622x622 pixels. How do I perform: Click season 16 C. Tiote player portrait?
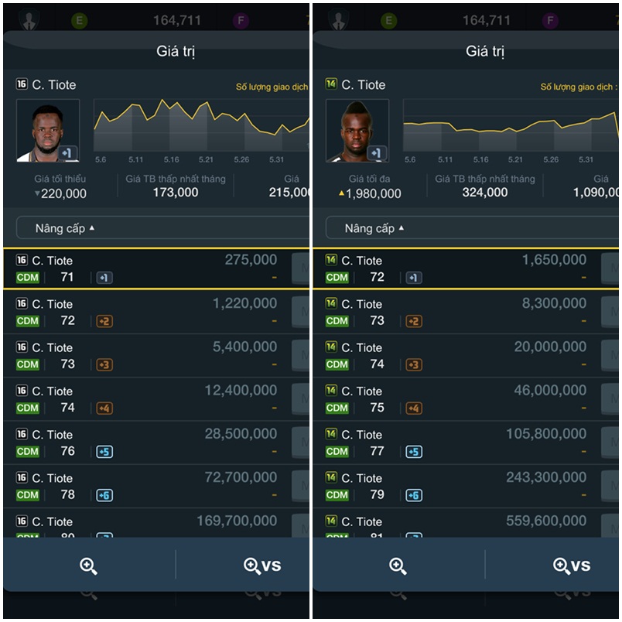(48, 131)
